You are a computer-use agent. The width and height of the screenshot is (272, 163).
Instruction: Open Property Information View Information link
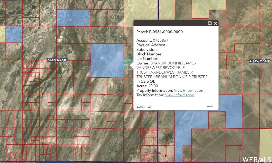tap(189, 90)
